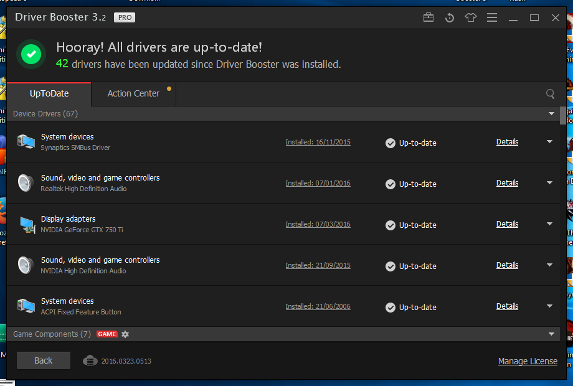Maximize the Driver Booster window
This screenshot has width=573, height=386.
pyautogui.click(x=534, y=17)
